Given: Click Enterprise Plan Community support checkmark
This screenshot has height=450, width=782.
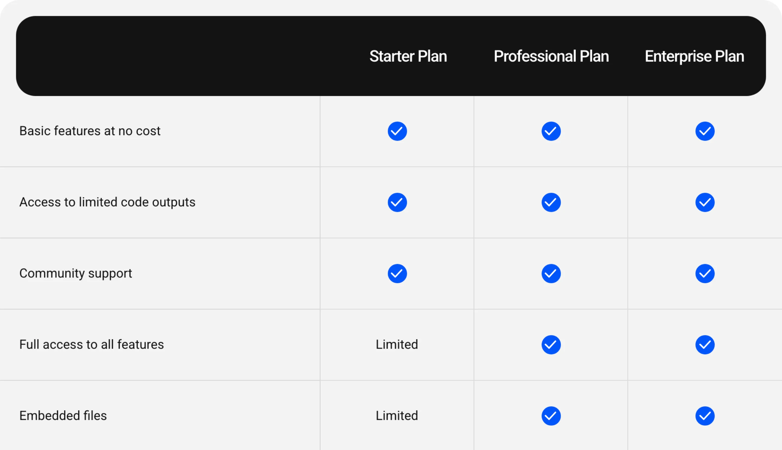Looking at the screenshot, I should point(705,274).
